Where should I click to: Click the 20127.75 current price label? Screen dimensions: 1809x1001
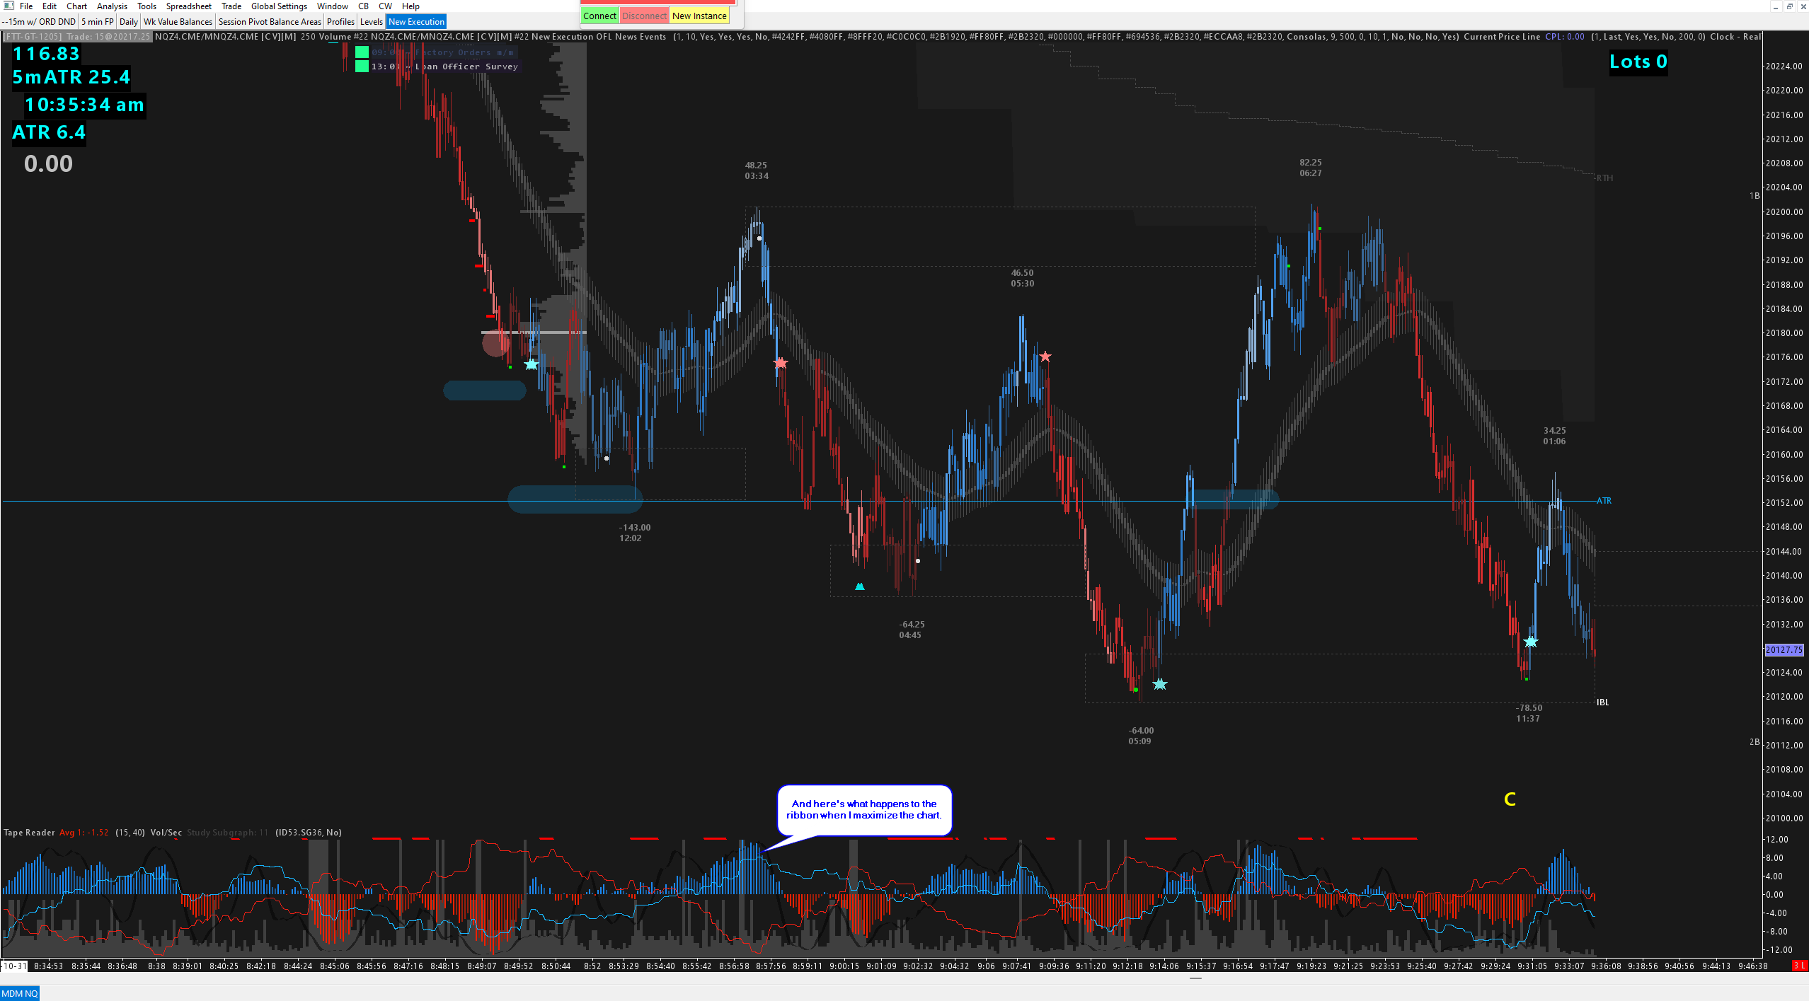pos(1784,649)
